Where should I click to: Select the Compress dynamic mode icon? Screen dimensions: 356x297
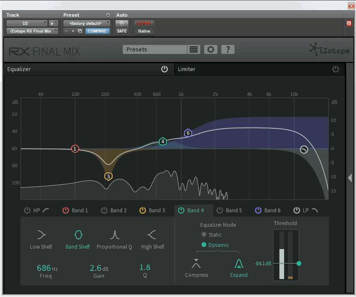point(196,263)
